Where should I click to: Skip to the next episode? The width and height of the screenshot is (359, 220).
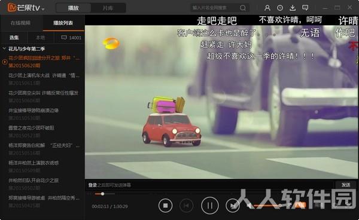tap(233, 206)
